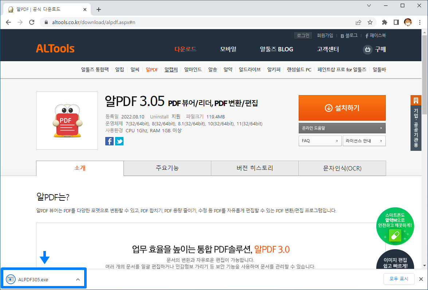428x290 pixels.
Task: Open the 모바일 main menu
Action: click(228, 49)
